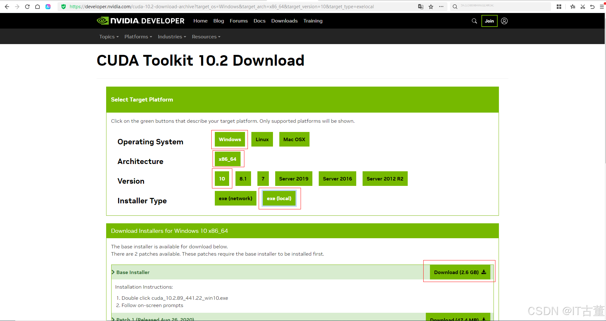Click the undo closed tab arrow icon
This screenshot has height=321, width=606.
(x=592, y=7)
